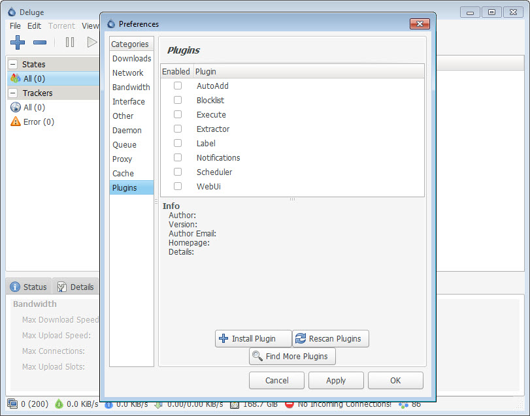Image resolution: width=530 pixels, height=416 pixels.
Task: Click the Add Torrent plus icon
Action: (x=18, y=42)
